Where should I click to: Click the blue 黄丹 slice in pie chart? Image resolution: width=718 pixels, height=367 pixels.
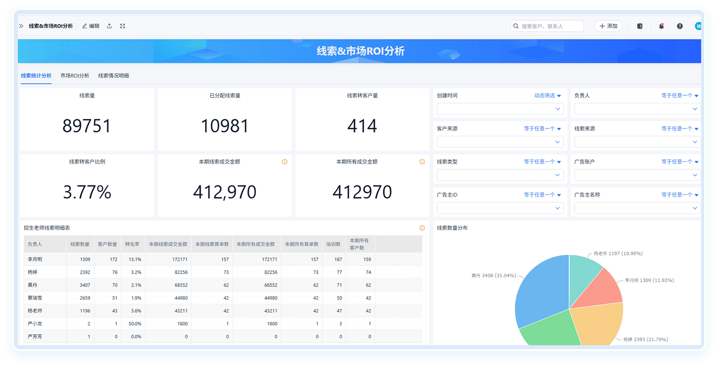pos(540,293)
